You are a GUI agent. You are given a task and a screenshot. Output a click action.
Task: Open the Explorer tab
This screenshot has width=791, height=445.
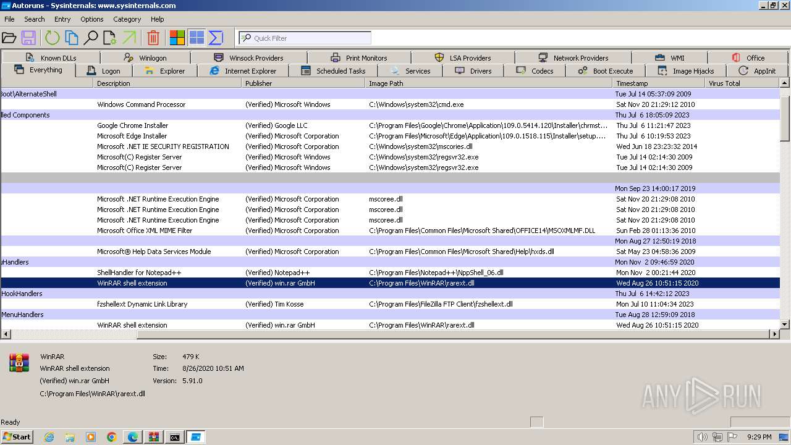164,70
